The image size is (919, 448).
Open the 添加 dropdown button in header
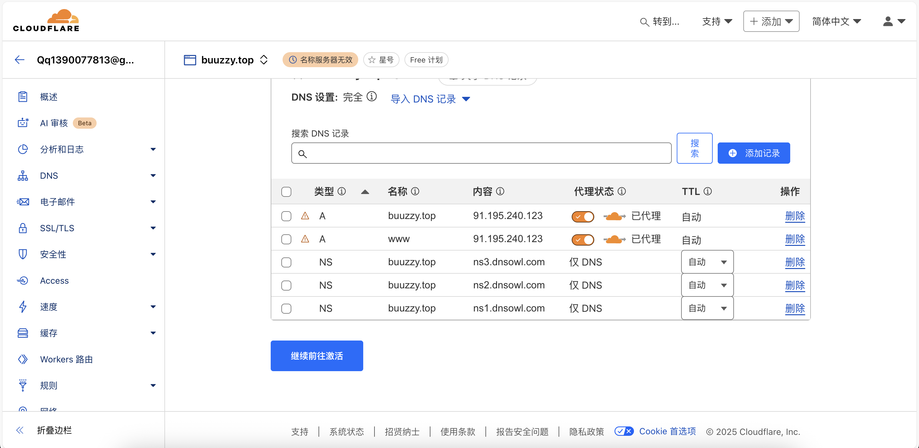click(x=771, y=22)
